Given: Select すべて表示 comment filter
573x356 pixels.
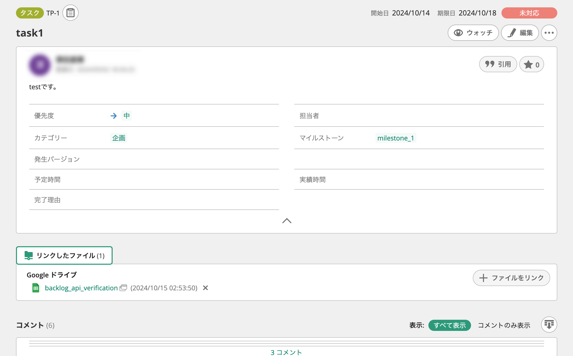Looking at the screenshot, I should (x=449, y=325).
